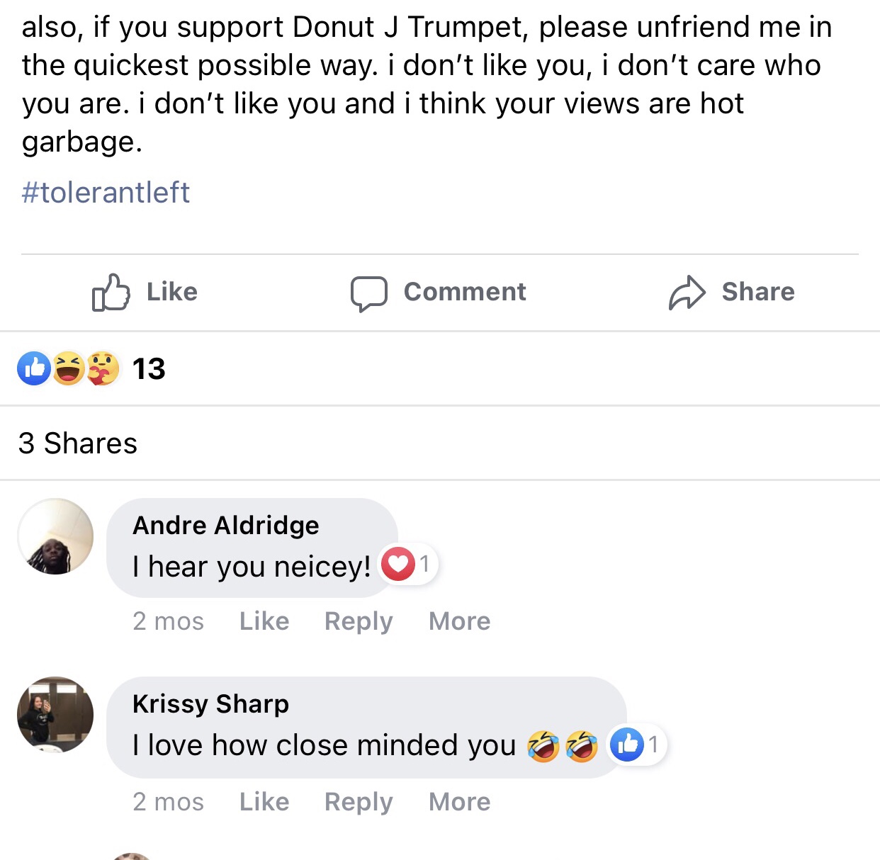Open Andre Aldridge's profile picture
Image resolution: width=880 pixels, height=860 pixels.
[x=55, y=536]
